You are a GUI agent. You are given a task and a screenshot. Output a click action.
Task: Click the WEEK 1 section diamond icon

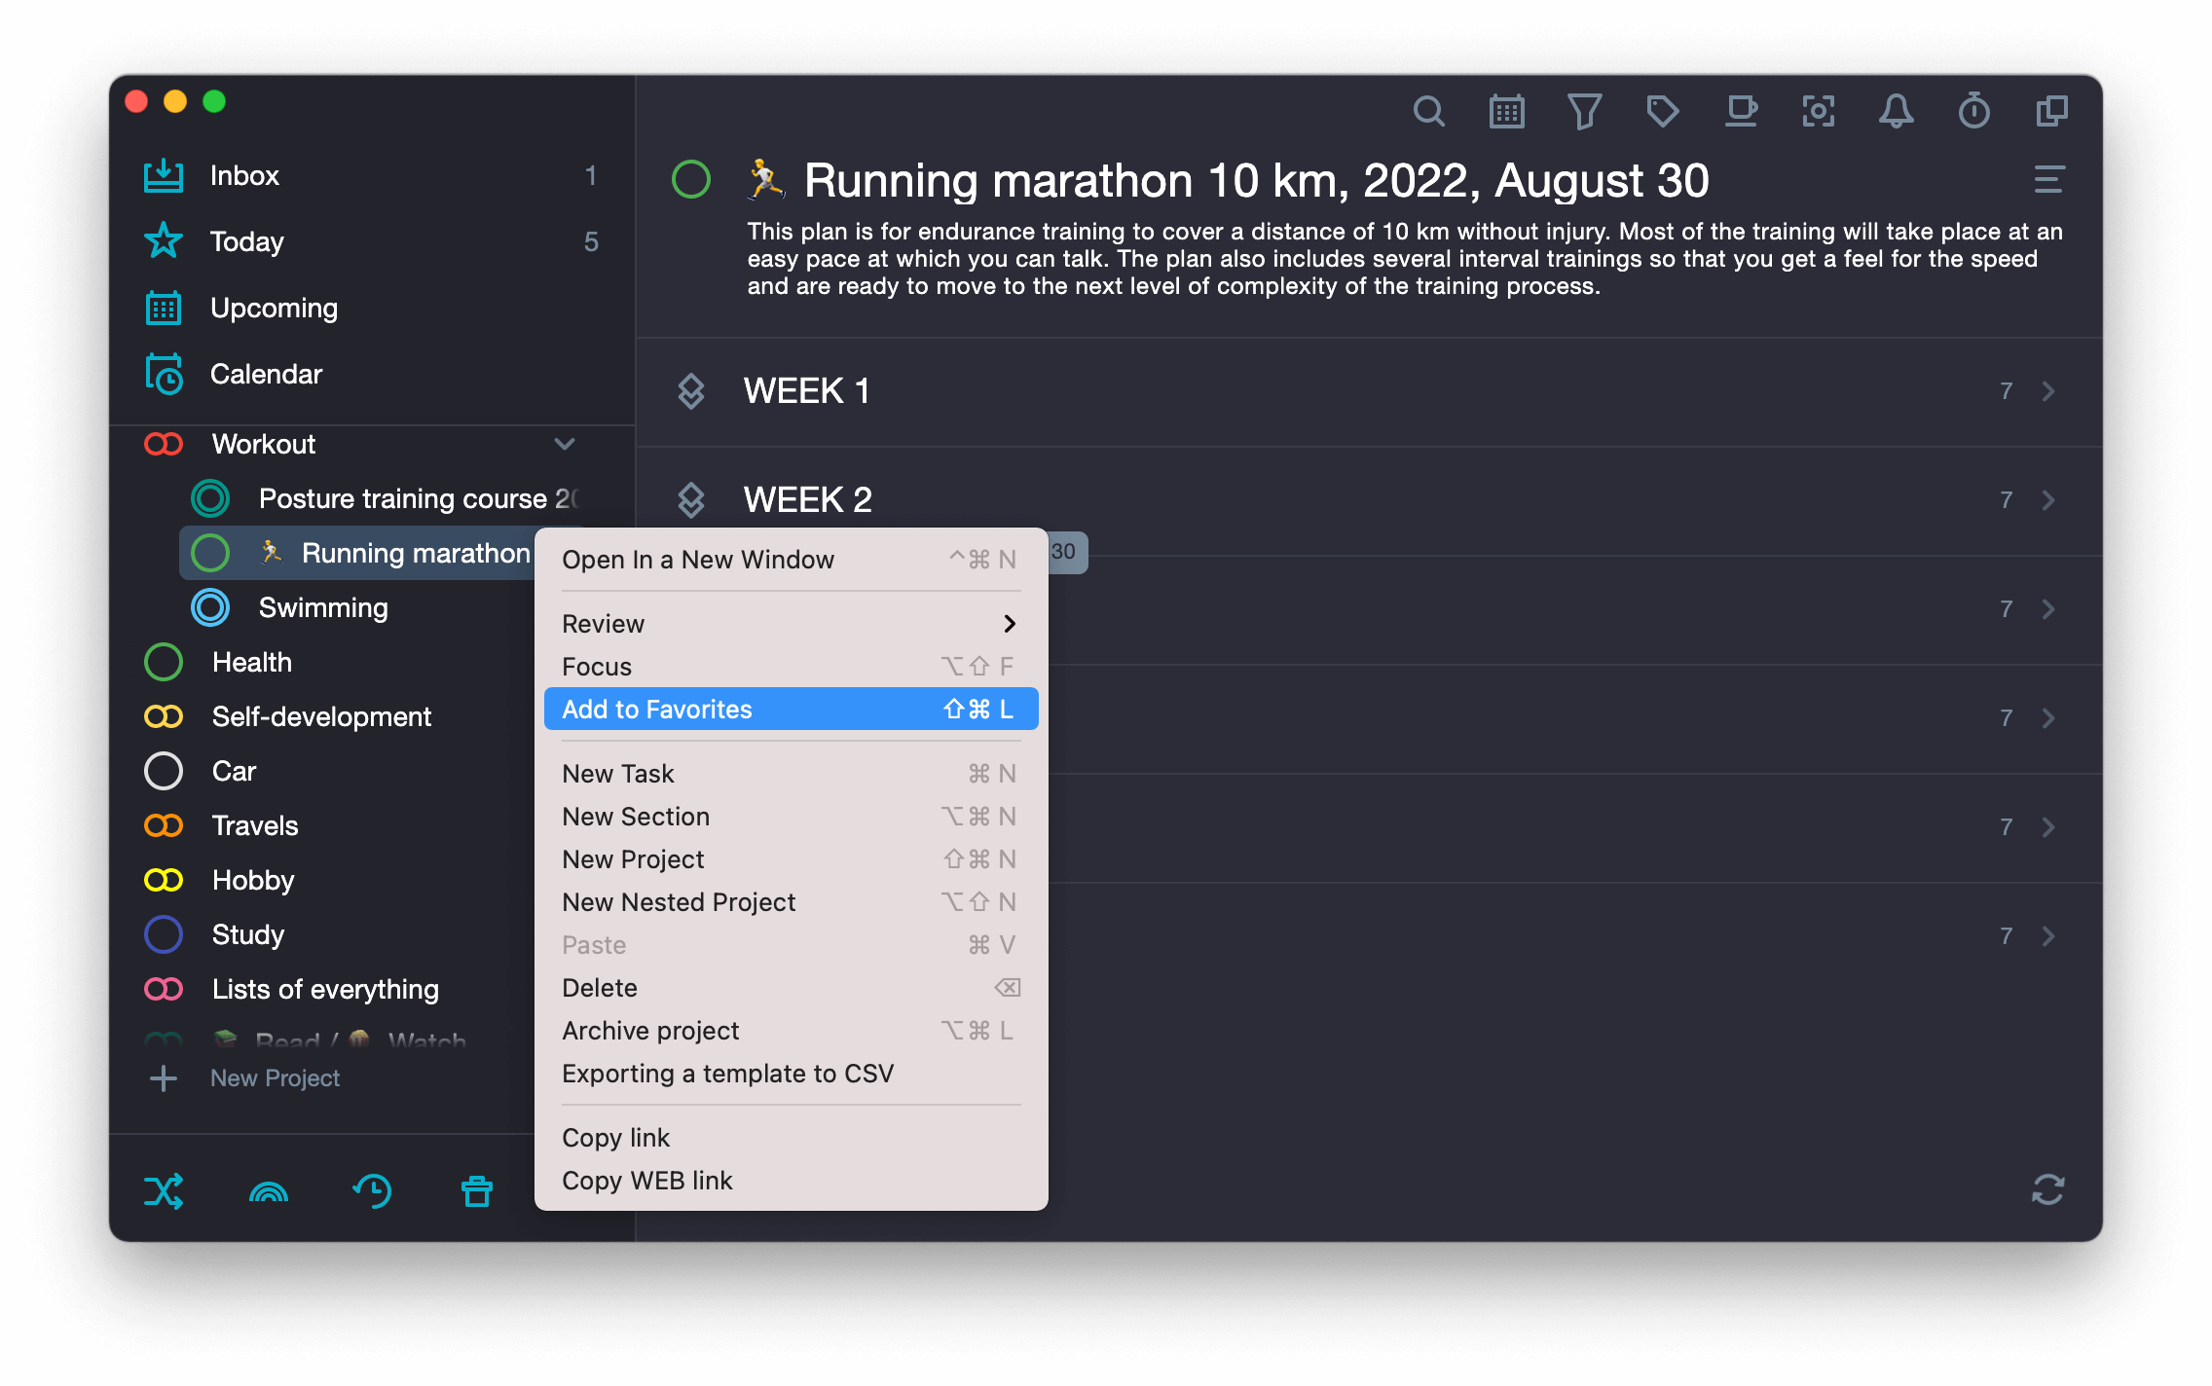tap(690, 391)
